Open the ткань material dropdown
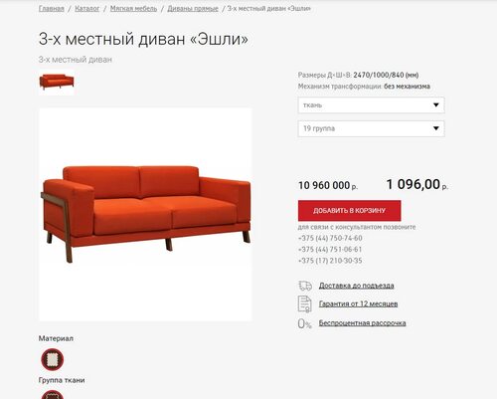Viewport: 497px width, 399px height. [x=371, y=105]
